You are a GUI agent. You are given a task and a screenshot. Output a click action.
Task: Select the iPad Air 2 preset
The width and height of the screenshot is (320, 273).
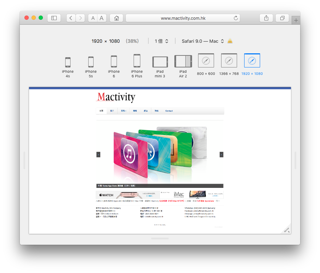tap(183, 67)
